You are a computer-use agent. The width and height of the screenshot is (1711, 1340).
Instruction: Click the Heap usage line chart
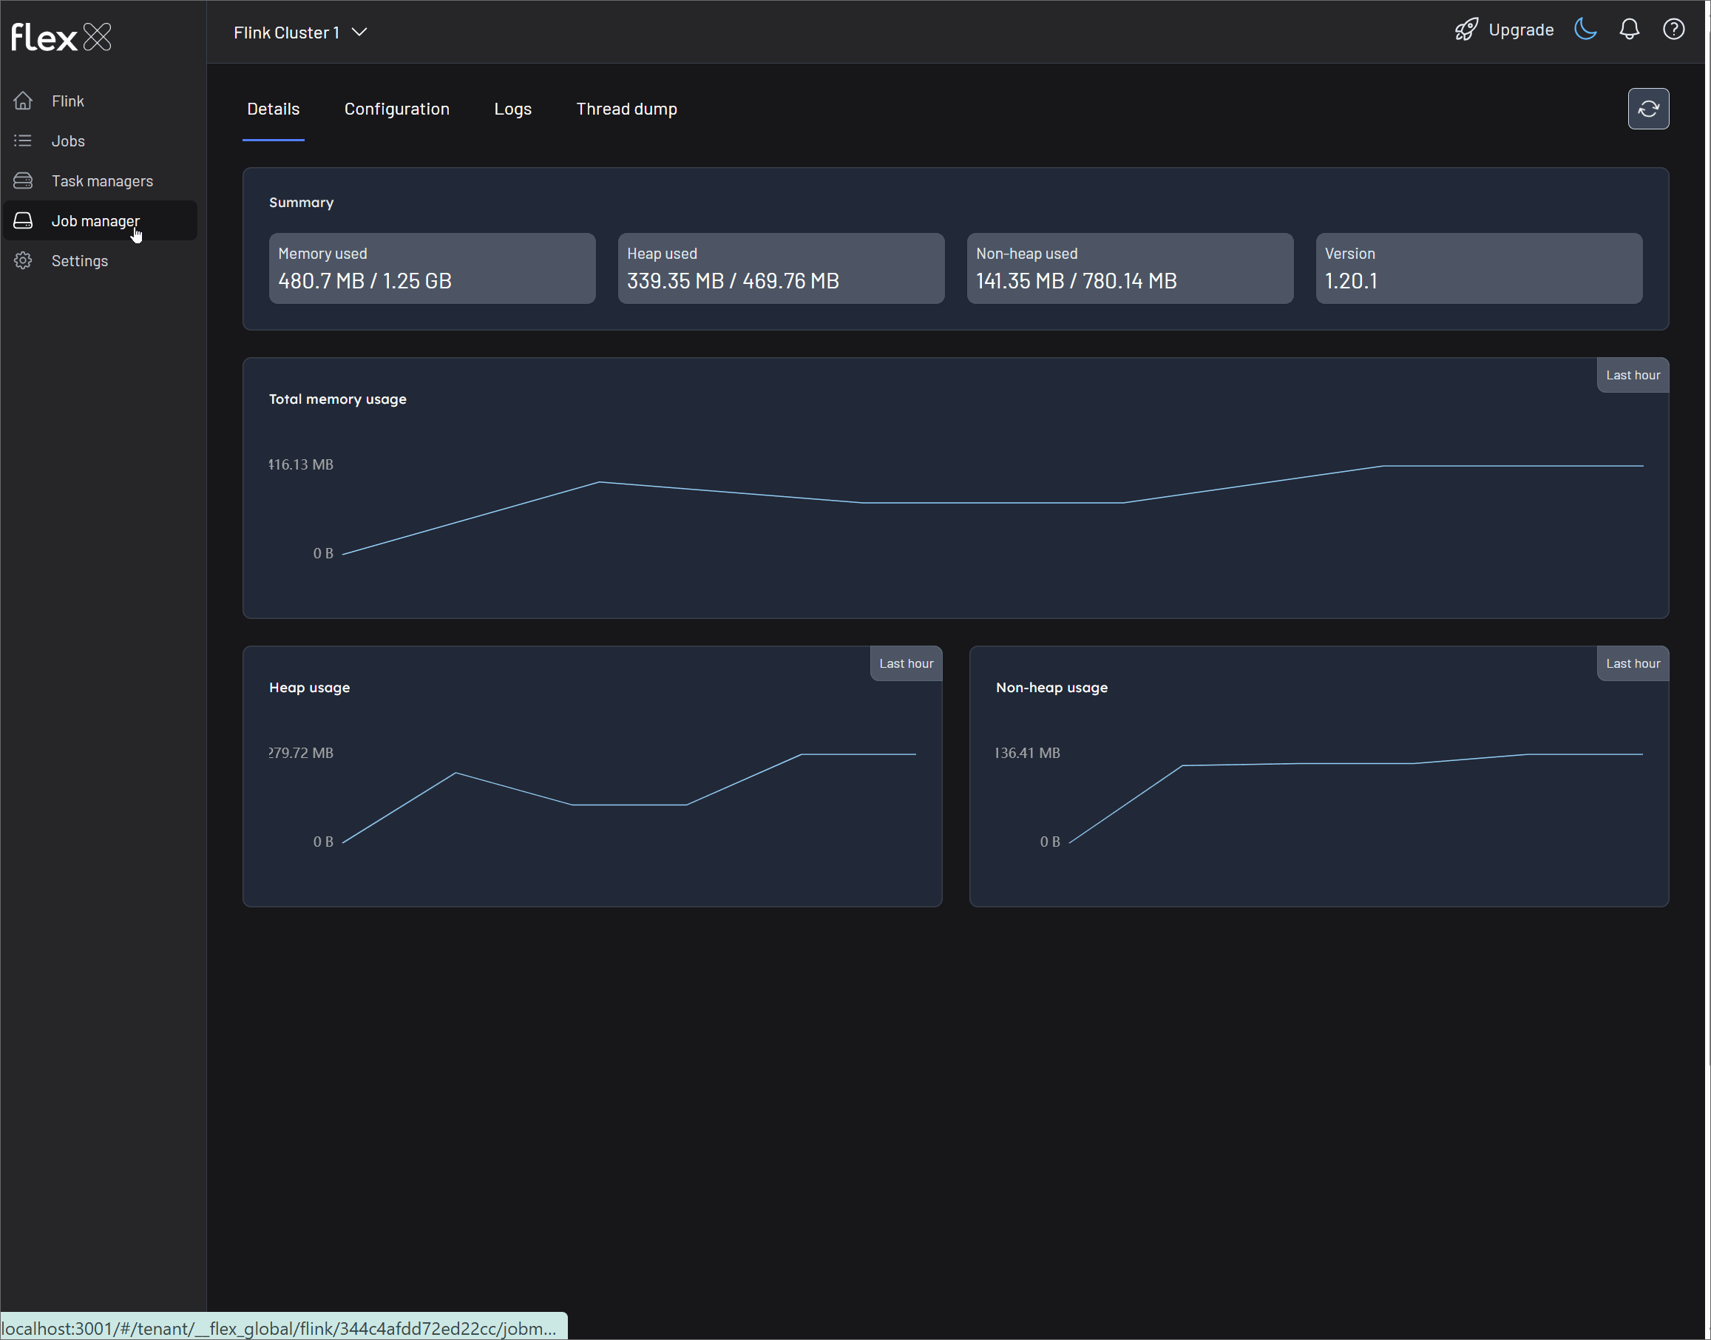[x=629, y=799]
